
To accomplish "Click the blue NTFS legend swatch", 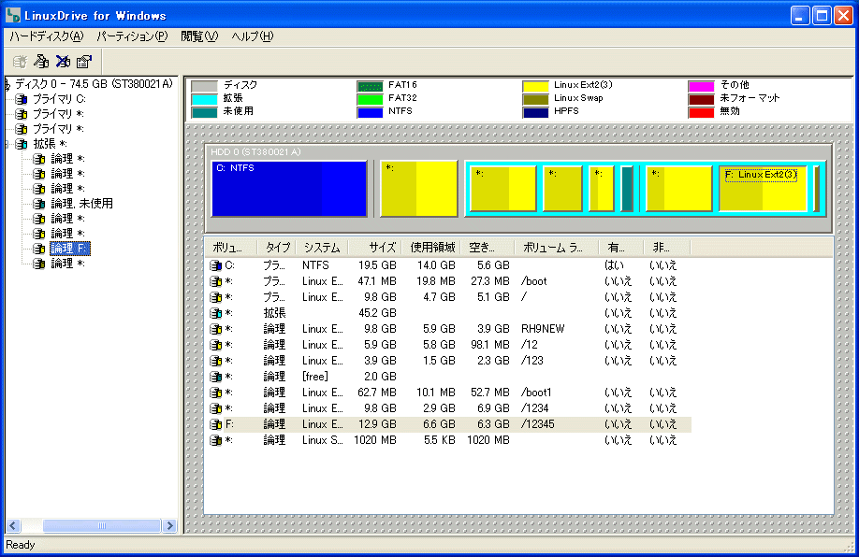I will click(370, 112).
